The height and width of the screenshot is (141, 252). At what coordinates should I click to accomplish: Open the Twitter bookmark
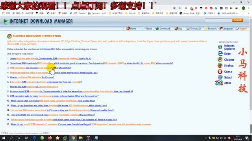tap(78, 13)
